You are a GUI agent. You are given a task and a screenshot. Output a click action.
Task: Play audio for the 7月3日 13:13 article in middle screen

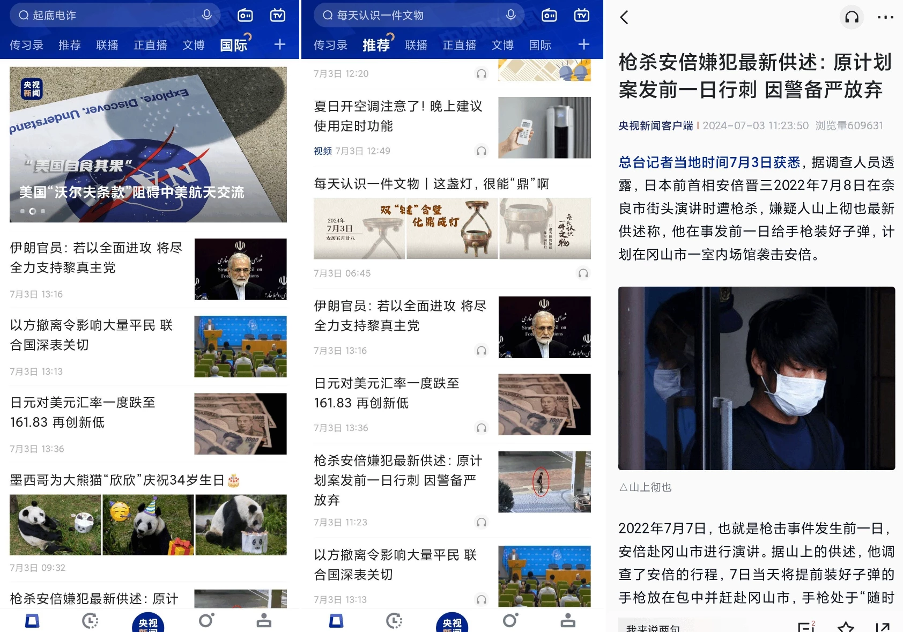coord(482,599)
